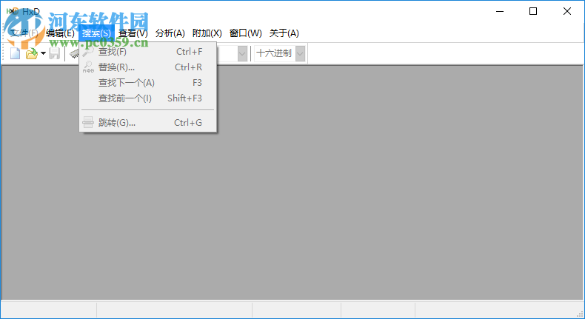The image size is (585, 319).
Task: Click the New file toolbar icon
Action: click(15, 53)
